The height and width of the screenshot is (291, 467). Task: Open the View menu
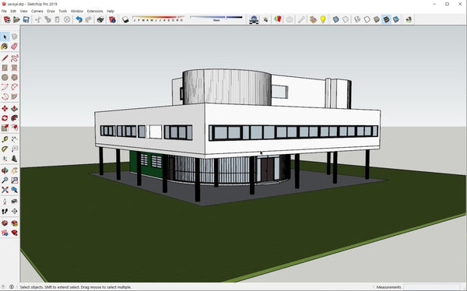click(x=23, y=11)
